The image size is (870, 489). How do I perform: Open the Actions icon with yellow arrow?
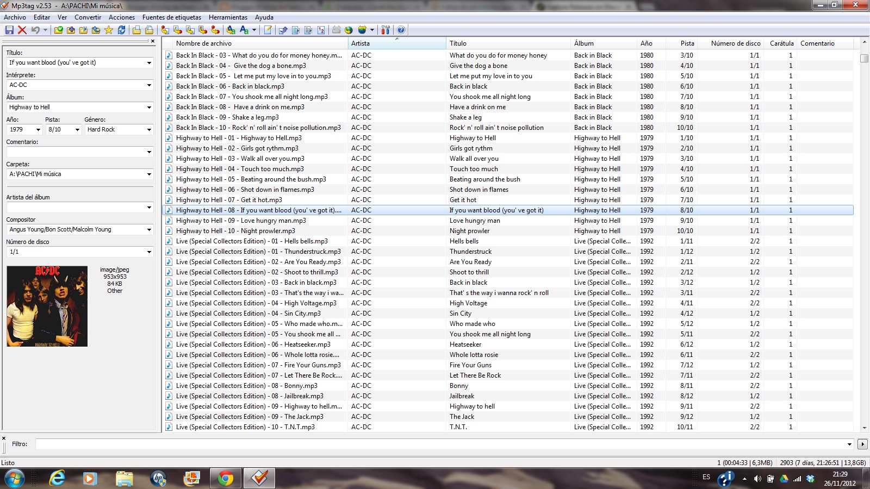tap(231, 30)
